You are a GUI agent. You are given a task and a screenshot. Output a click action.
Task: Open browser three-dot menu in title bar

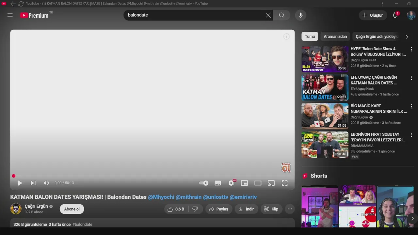click(382, 4)
